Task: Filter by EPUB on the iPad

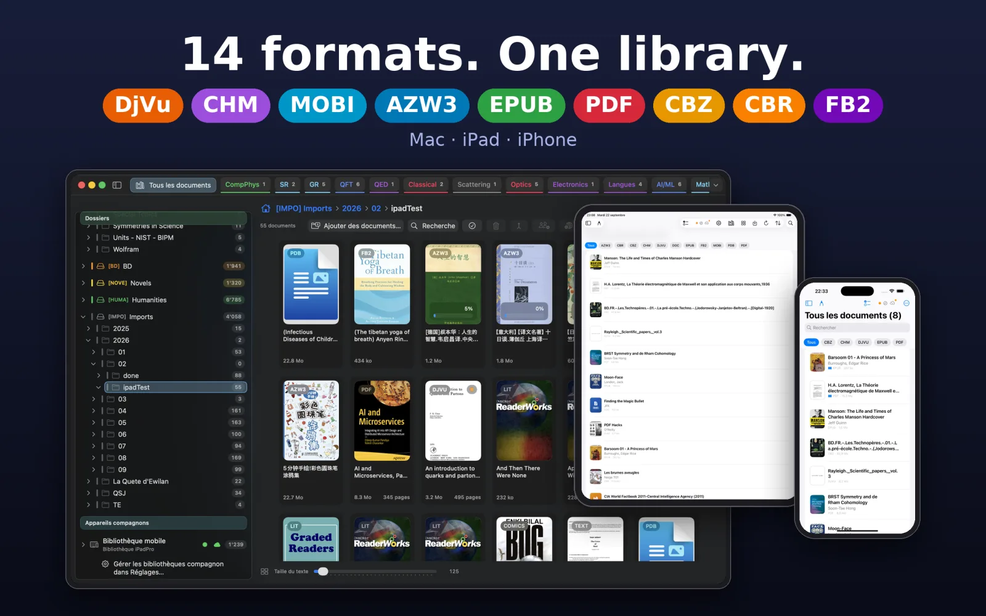Action: pyautogui.click(x=690, y=245)
